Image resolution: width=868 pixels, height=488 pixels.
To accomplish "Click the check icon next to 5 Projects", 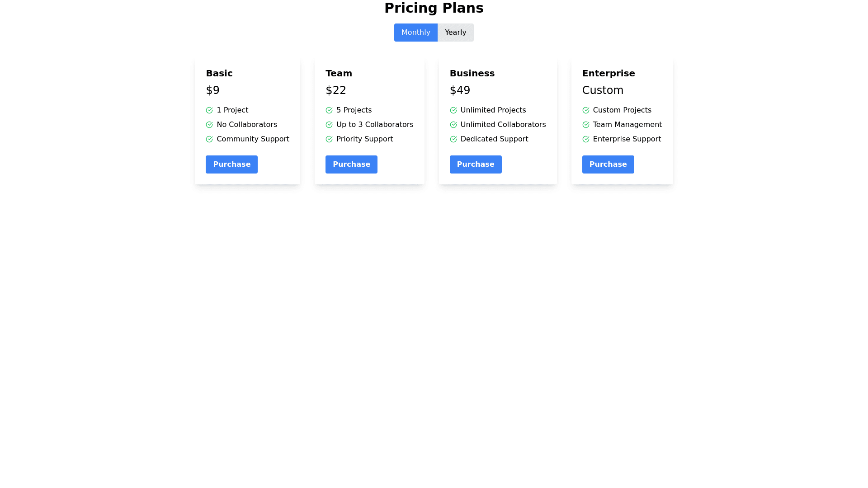I will pyautogui.click(x=329, y=110).
